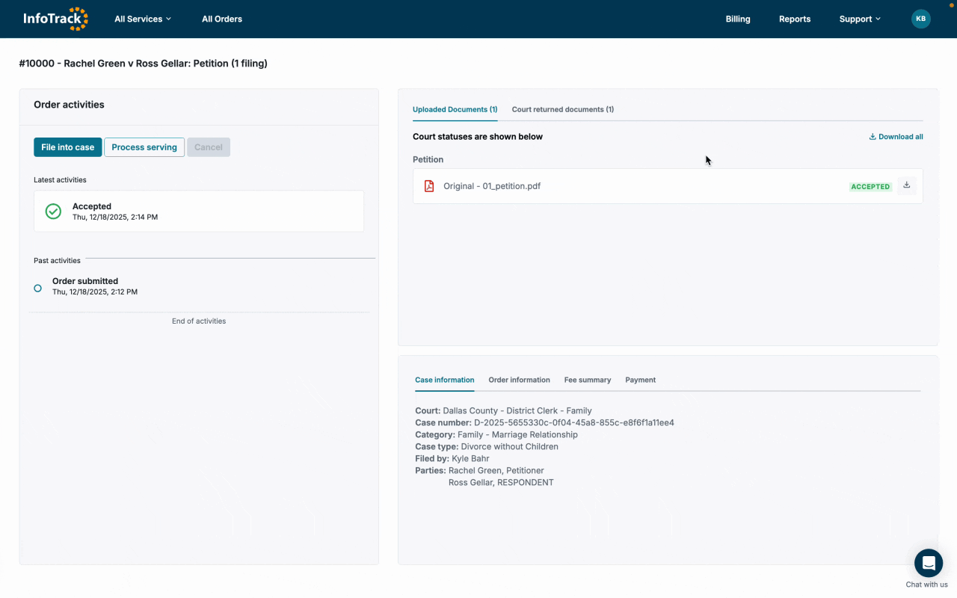Image resolution: width=957 pixels, height=598 pixels.
Task: Click the Order submitted circle marker
Action: (37, 288)
